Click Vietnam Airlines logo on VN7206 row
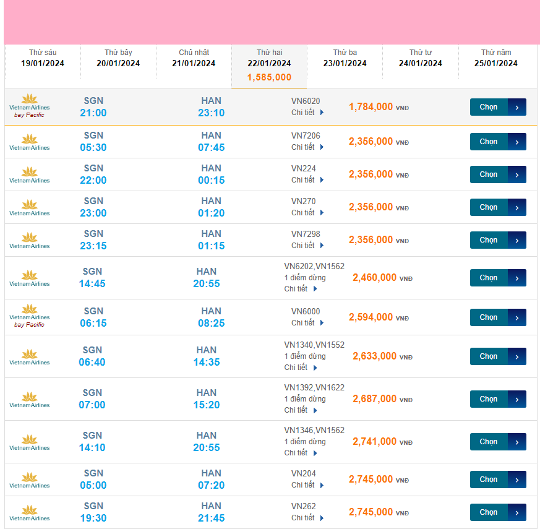Screen dimensions: 540x529 click(x=30, y=142)
